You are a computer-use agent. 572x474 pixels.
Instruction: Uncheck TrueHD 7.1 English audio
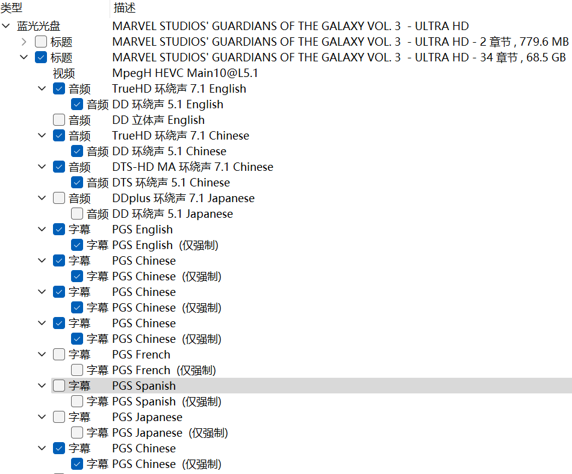[x=59, y=88]
